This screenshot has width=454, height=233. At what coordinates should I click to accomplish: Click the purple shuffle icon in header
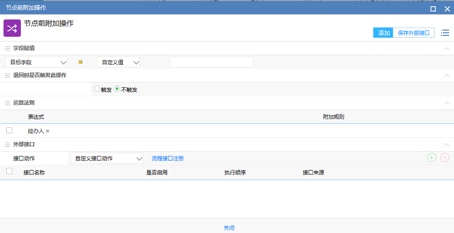click(x=12, y=28)
